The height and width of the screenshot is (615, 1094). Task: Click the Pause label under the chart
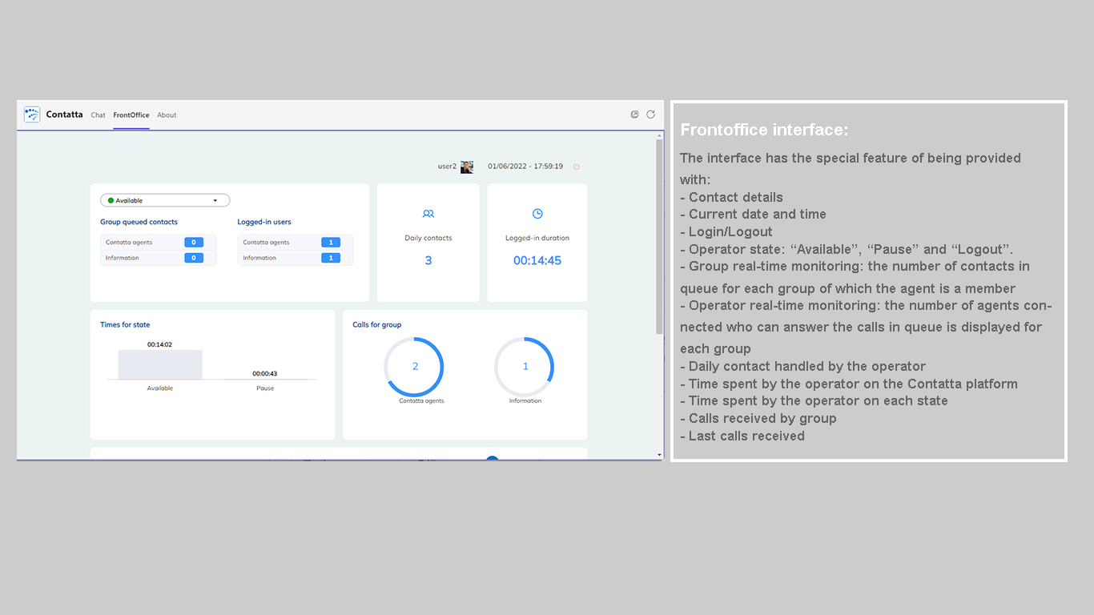tap(265, 388)
